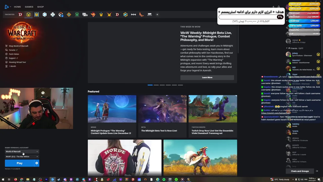Select the active World of Warcraft favorites icon
This screenshot has width=323, height=182.
click(x=29, y=15)
